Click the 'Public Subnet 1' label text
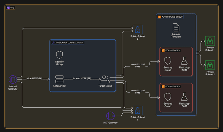This screenshot has height=132, width=223. coord(138,118)
